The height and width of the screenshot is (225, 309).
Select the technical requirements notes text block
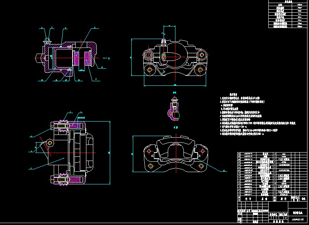pyautogui.click(x=258, y=114)
